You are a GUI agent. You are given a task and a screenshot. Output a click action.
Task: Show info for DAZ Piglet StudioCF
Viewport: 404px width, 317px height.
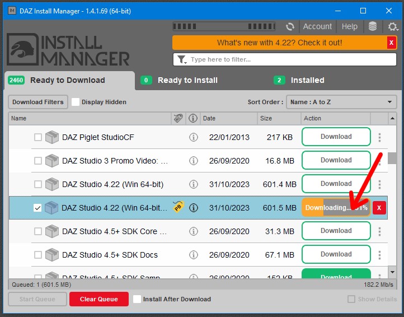[194, 137]
